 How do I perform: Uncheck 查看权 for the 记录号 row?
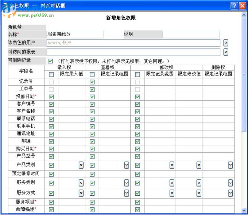point(92,82)
